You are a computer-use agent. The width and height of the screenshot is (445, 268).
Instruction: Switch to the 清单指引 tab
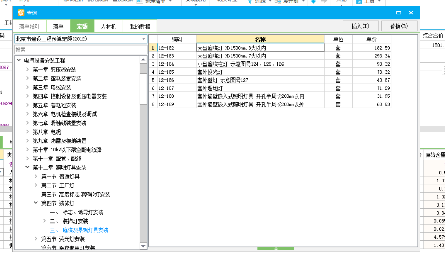coord(30,26)
